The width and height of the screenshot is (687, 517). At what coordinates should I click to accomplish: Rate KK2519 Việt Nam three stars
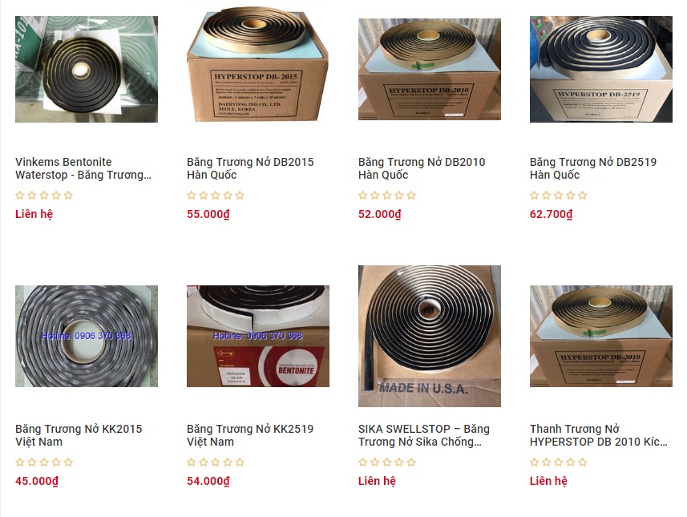pyautogui.click(x=215, y=462)
